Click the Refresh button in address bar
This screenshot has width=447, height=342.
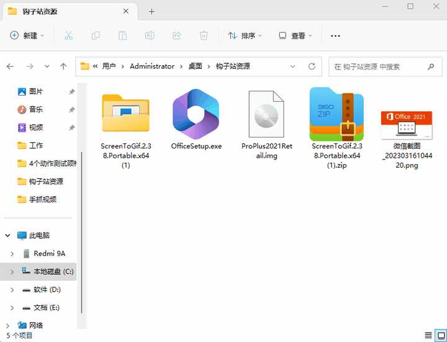(312, 66)
